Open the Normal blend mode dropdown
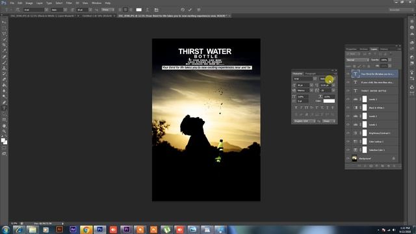The image size is (416, 234). click(x=357, y=60)
